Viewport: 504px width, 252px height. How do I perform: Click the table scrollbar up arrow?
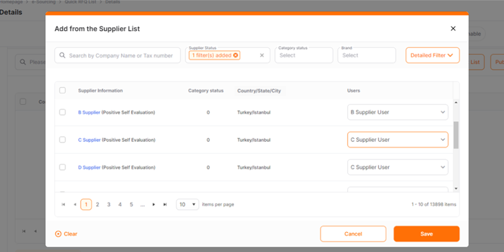tap(456, 102)
